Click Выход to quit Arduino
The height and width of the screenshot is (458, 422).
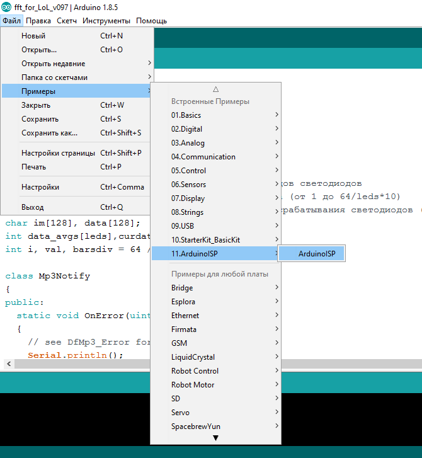32,207
